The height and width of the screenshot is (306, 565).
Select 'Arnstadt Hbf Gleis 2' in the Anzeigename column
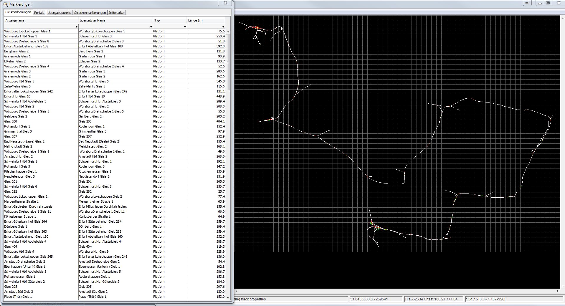point(19,156)
